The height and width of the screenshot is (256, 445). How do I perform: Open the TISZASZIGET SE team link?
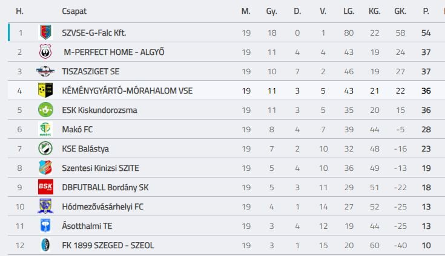[91, 72]
